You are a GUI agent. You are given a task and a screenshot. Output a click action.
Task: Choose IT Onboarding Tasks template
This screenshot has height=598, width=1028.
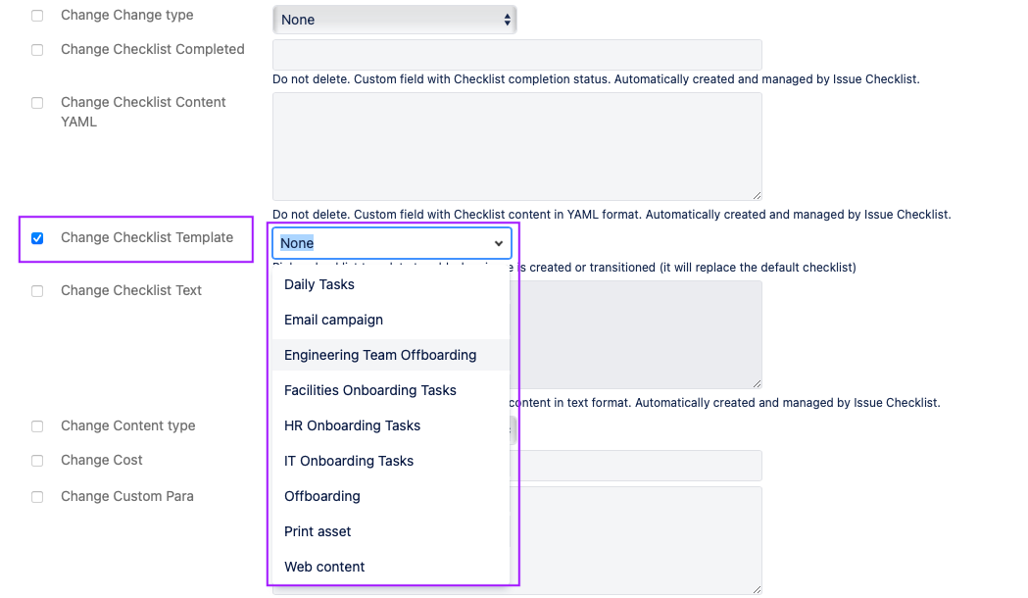tap(347, 461)
